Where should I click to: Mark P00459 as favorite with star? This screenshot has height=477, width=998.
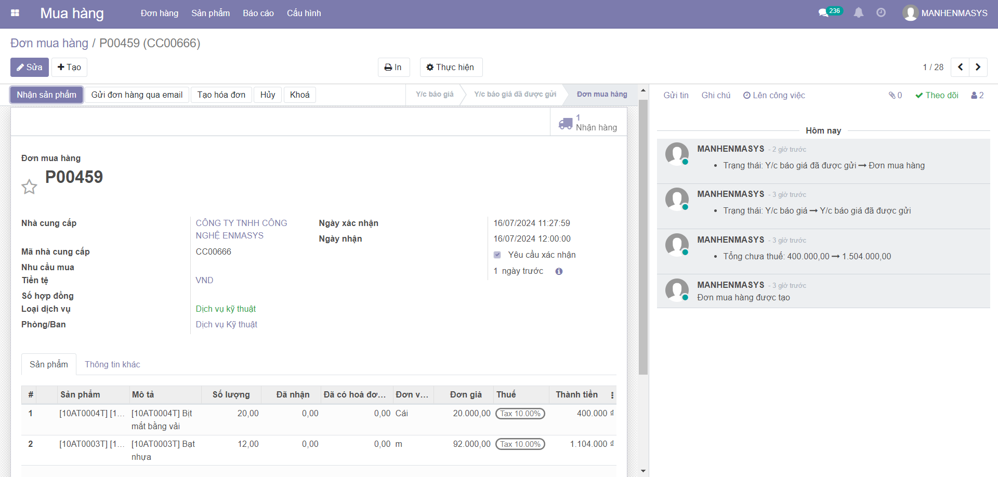click(x=29, y=187)
